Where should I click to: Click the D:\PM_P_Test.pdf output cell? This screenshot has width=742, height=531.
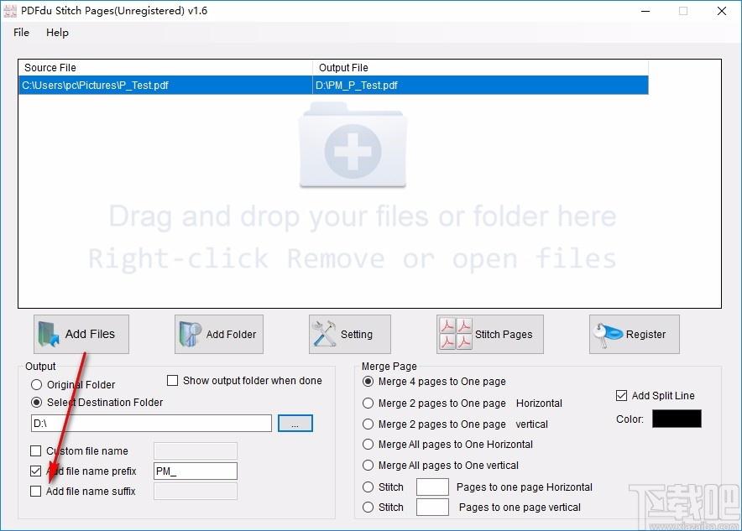tap(480, 85)
